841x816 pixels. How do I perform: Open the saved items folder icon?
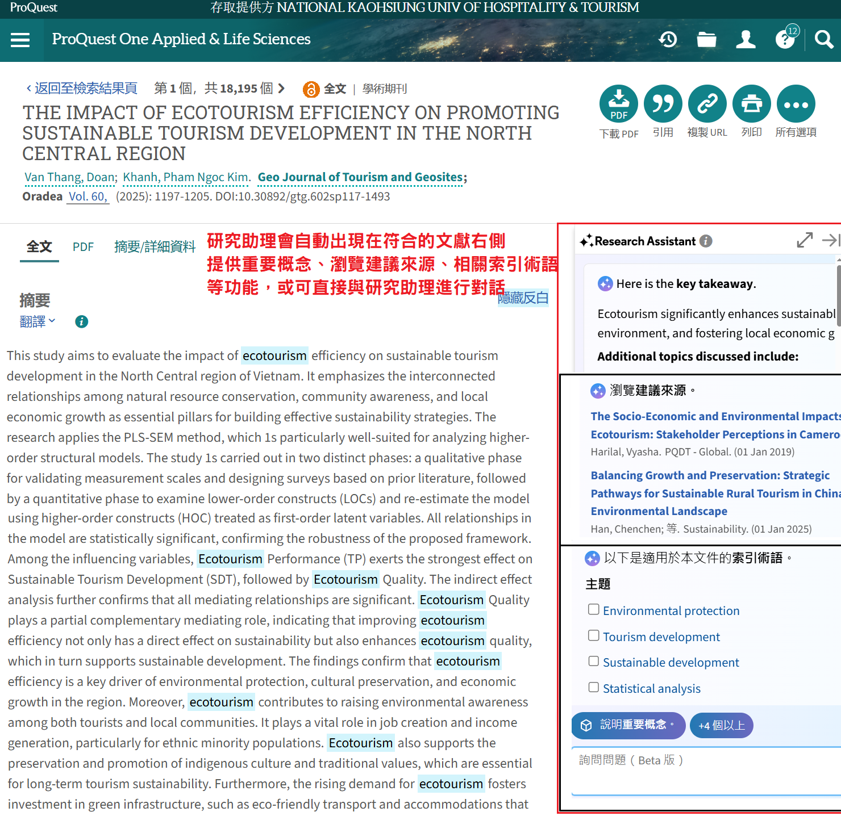pos(706,39)
